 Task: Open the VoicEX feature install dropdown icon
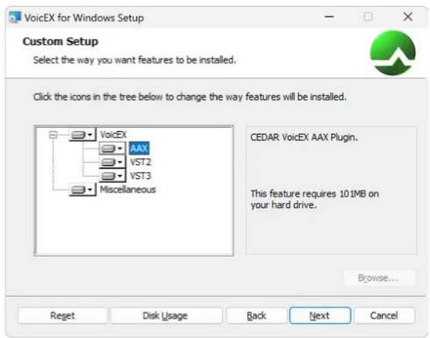(82, 135)
